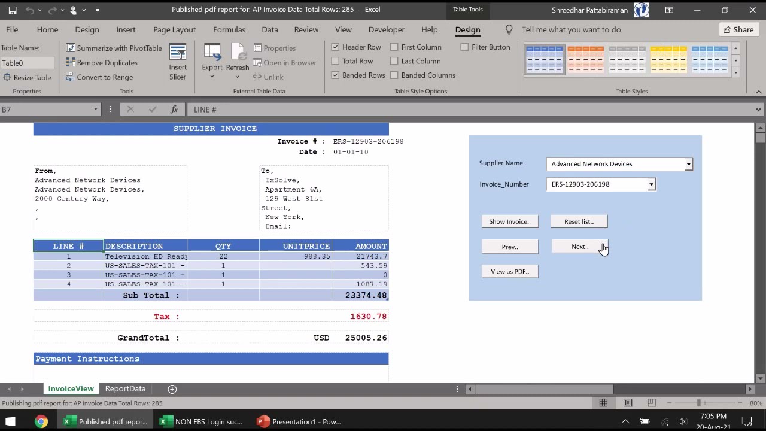Screen dimensions: 766x431
Task: Click the Save icon in quick access toolbar
Action: point(12,10)
